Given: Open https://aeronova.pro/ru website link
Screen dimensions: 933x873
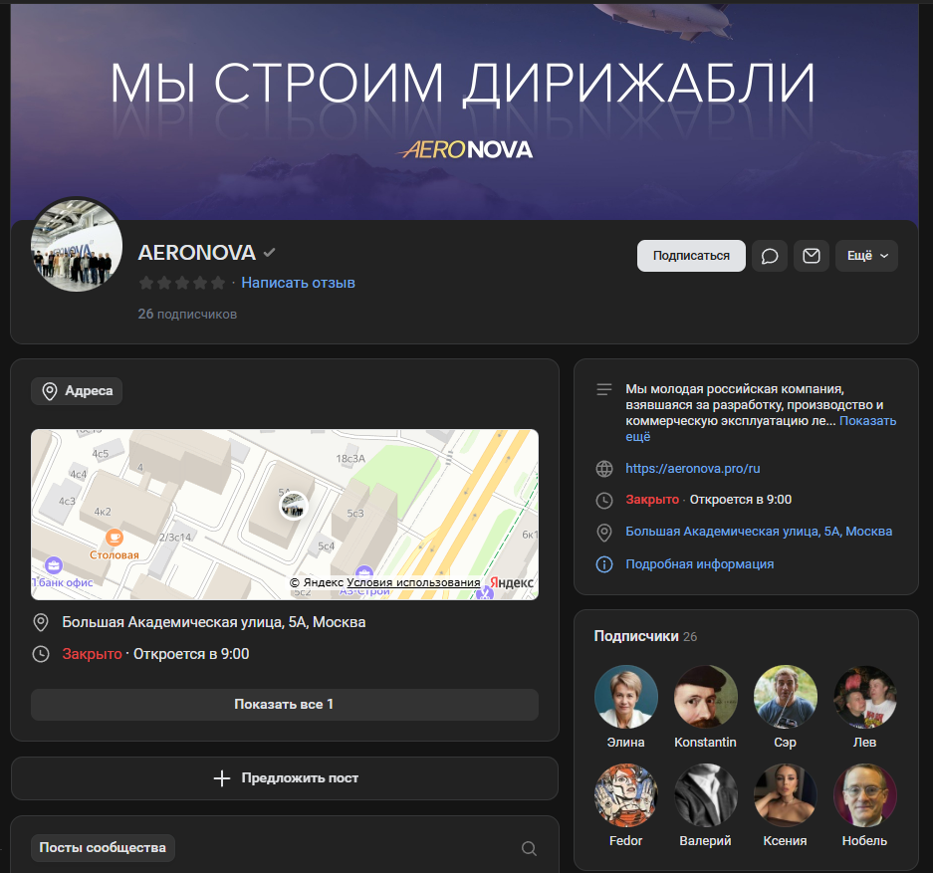Looking at the screenshot, I should (693, 469).
